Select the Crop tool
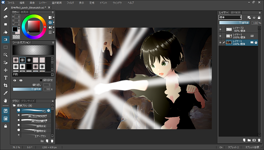This screenshot has height=150, width=264. point(5,85)
